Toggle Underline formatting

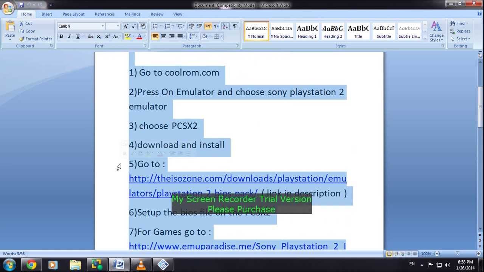pos(78,36)
